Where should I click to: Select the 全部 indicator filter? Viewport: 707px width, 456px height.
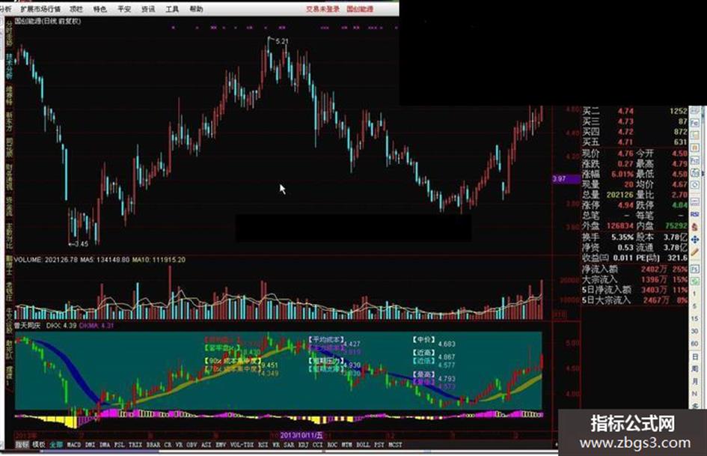pyautogui.click(x=56, y=445)
